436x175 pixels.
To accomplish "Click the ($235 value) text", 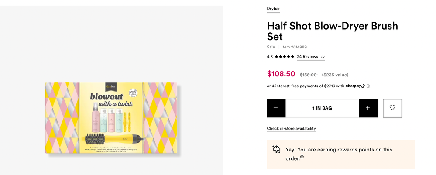I will [x=335, y=75].
